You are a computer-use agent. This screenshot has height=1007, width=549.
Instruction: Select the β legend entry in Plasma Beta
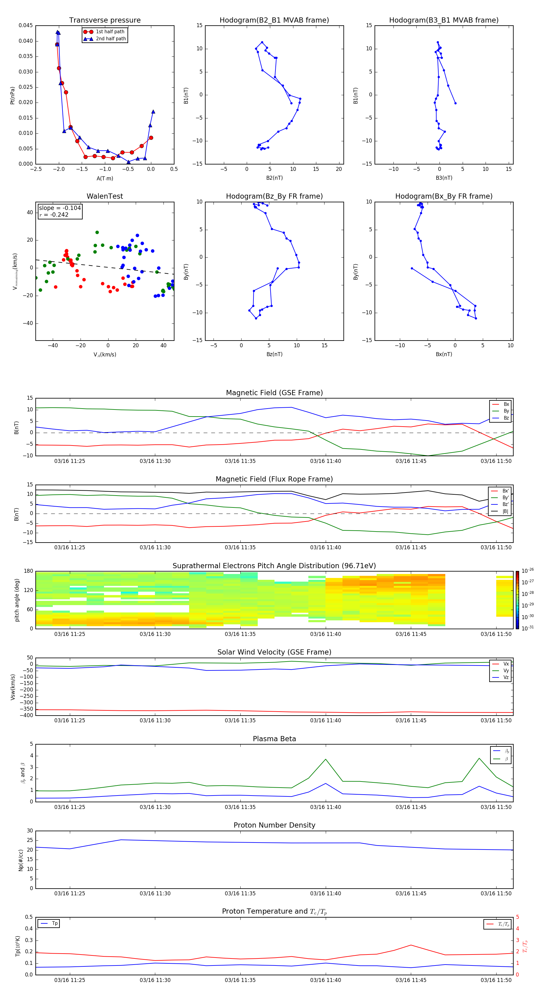click(x=501, y=759)
